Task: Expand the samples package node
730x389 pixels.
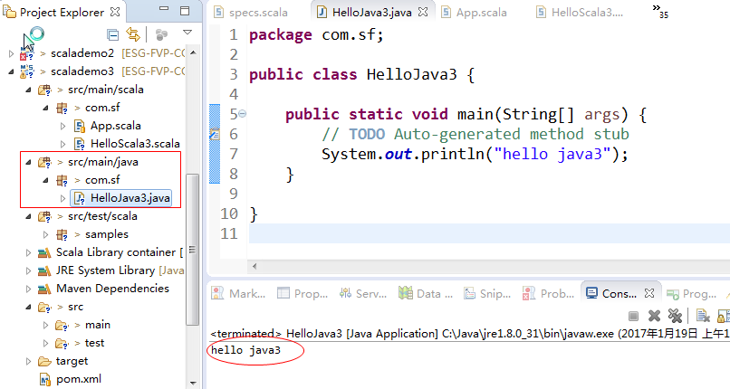Action: (45, 234)
